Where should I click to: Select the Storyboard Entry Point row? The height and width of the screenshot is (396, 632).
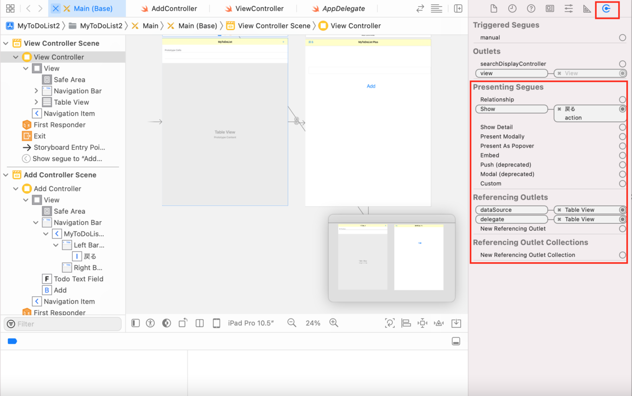(x=64, y=147)
